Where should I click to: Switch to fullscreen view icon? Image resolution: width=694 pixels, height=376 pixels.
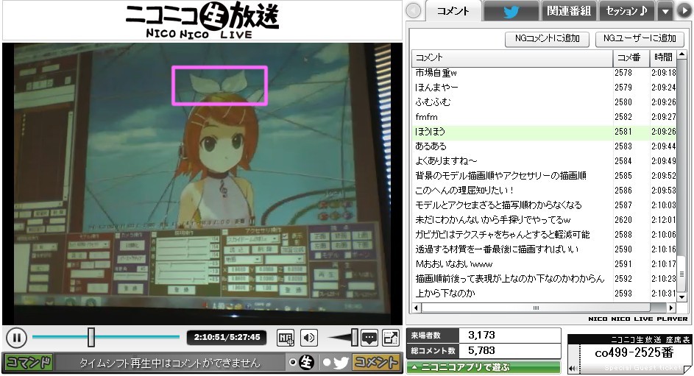coord(391,338)
